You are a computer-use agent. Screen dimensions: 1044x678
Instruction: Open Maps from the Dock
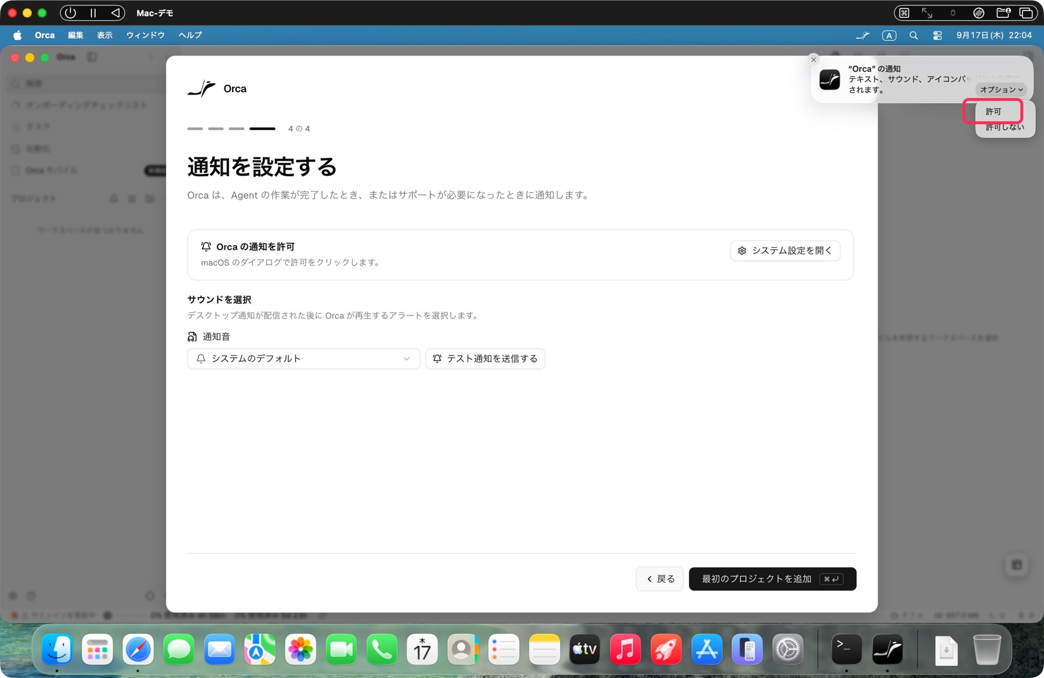point(260,649)
